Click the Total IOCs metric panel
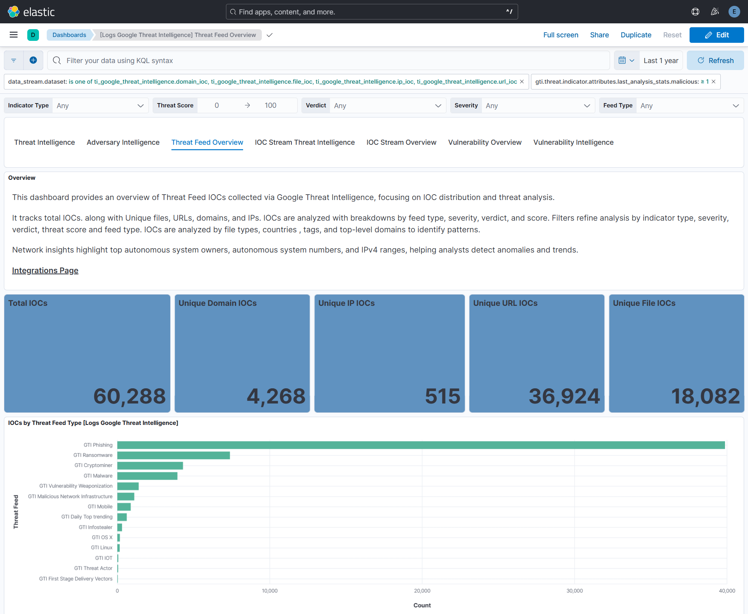The height and width of the screenshot is (614, 748). 87,353
